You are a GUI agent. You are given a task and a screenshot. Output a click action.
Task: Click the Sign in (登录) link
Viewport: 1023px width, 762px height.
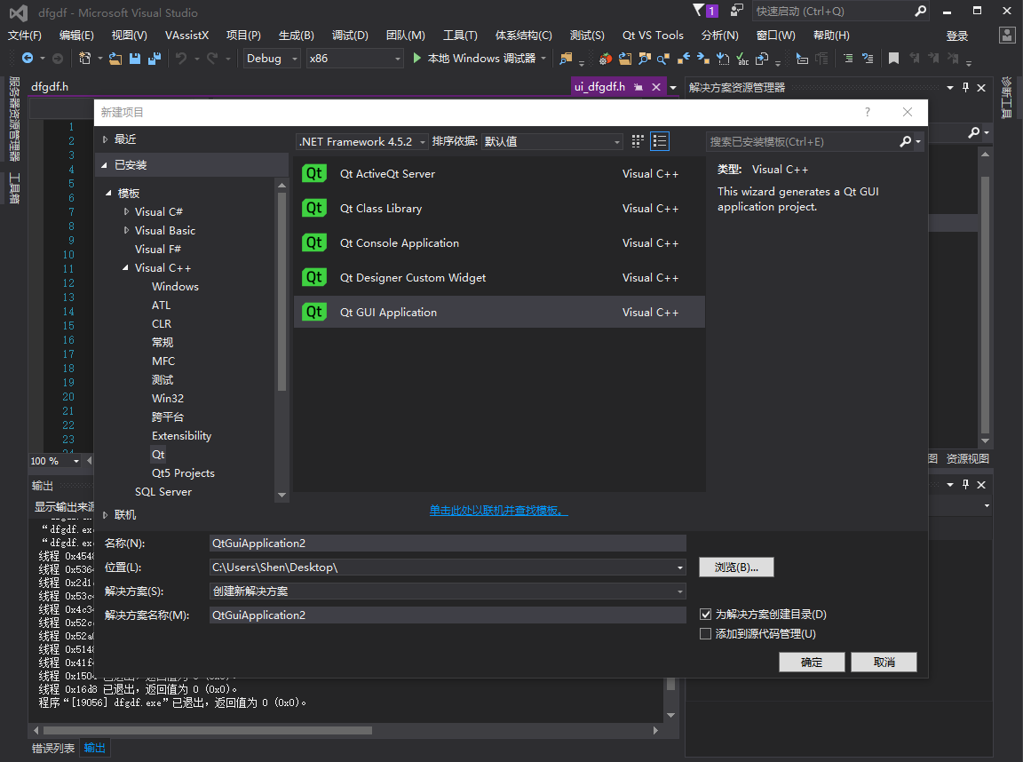click(x=957, y=36)
